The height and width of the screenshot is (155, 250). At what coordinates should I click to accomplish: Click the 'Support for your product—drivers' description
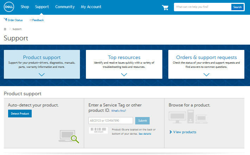point(42,65)
